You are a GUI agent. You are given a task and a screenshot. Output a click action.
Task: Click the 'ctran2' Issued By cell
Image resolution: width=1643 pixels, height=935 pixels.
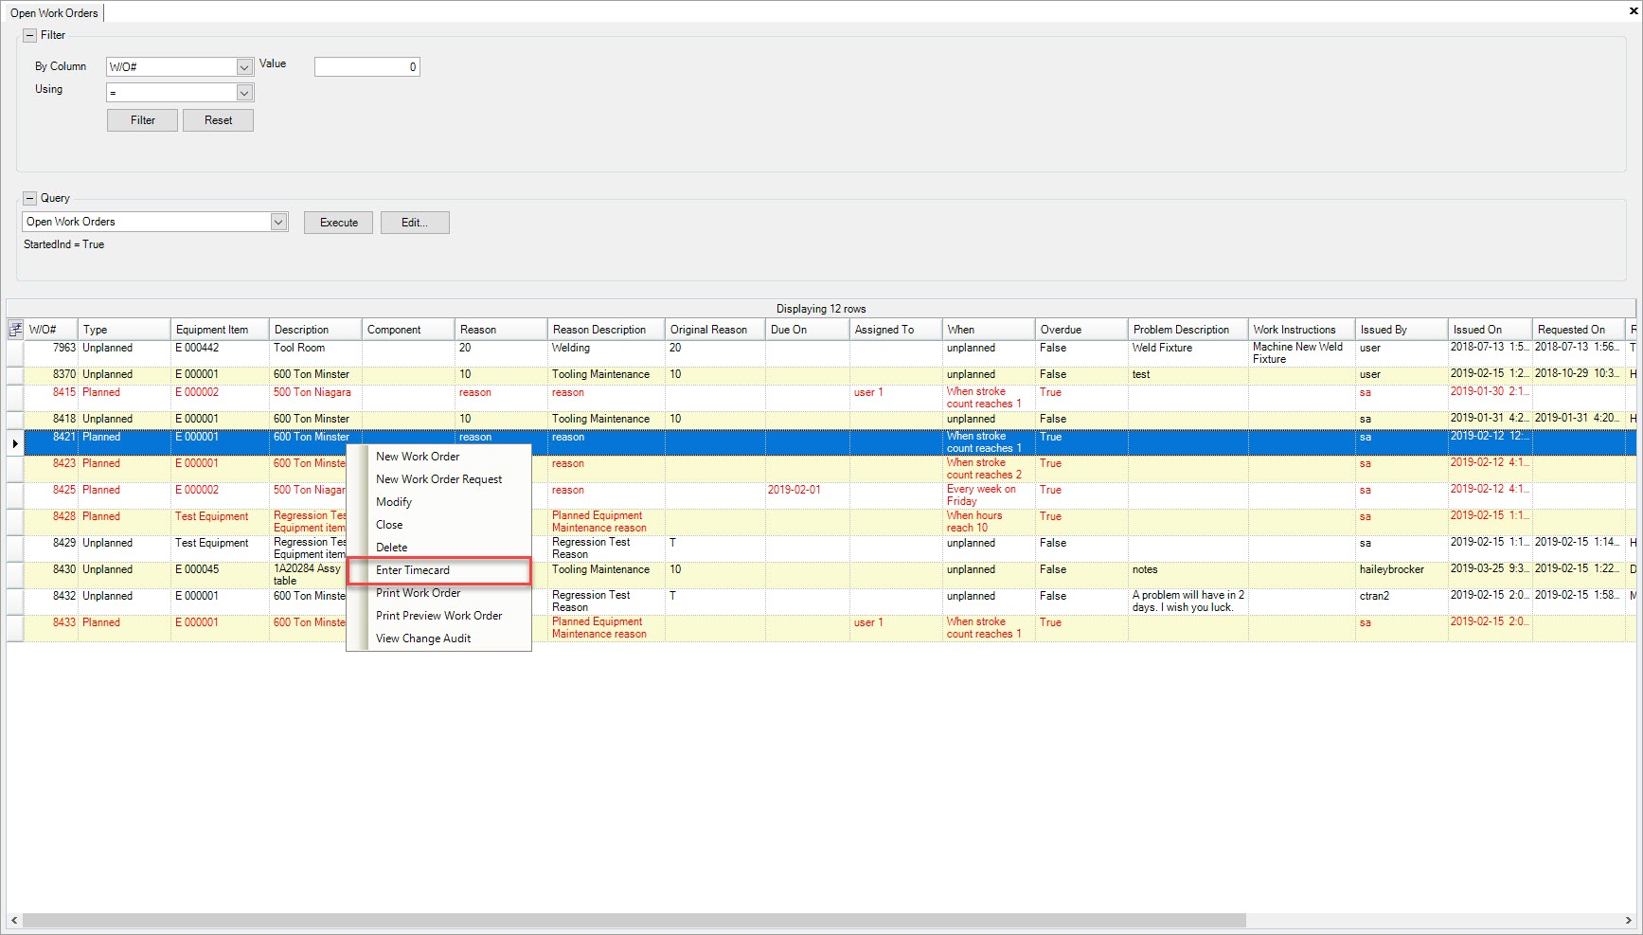(1401, 602)
